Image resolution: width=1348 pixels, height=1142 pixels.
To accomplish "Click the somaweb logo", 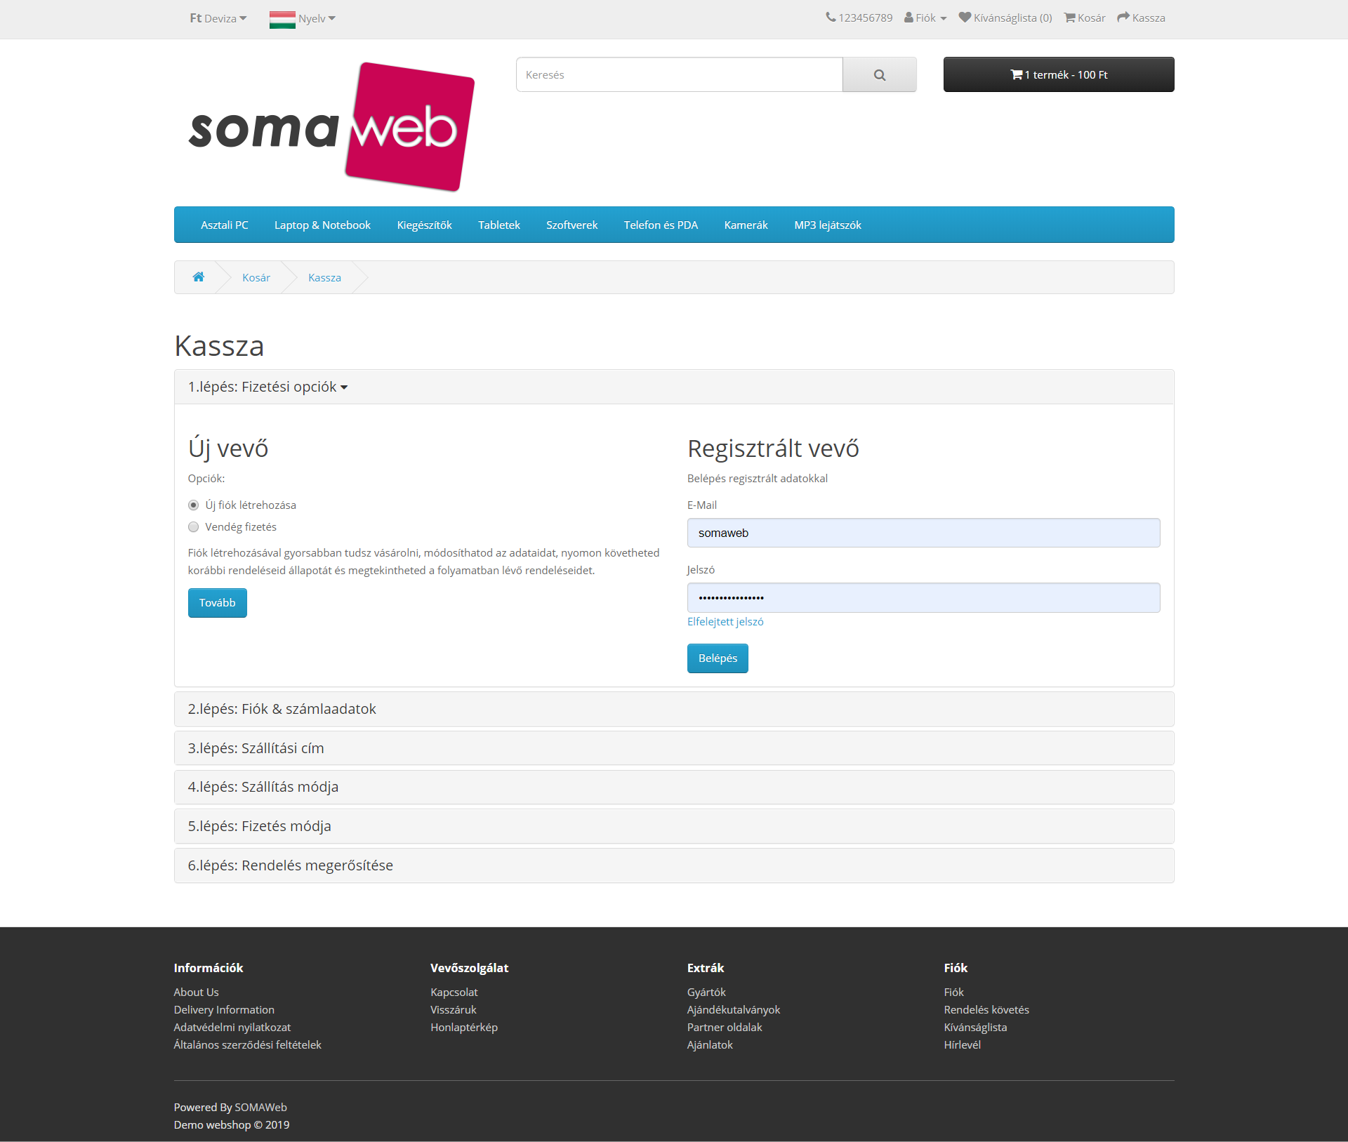I will [x=331, y=126].
